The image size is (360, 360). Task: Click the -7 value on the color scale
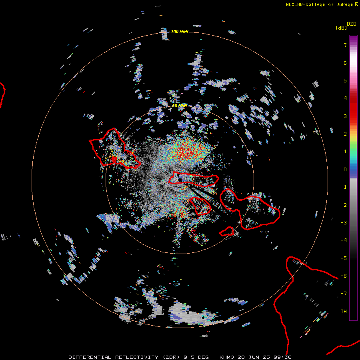pyautogui.click(x=344, y=294)
